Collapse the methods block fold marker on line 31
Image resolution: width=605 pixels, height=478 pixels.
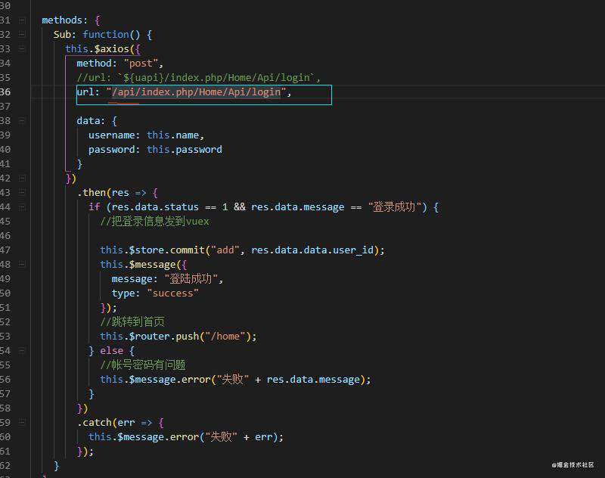pos(22,20)
